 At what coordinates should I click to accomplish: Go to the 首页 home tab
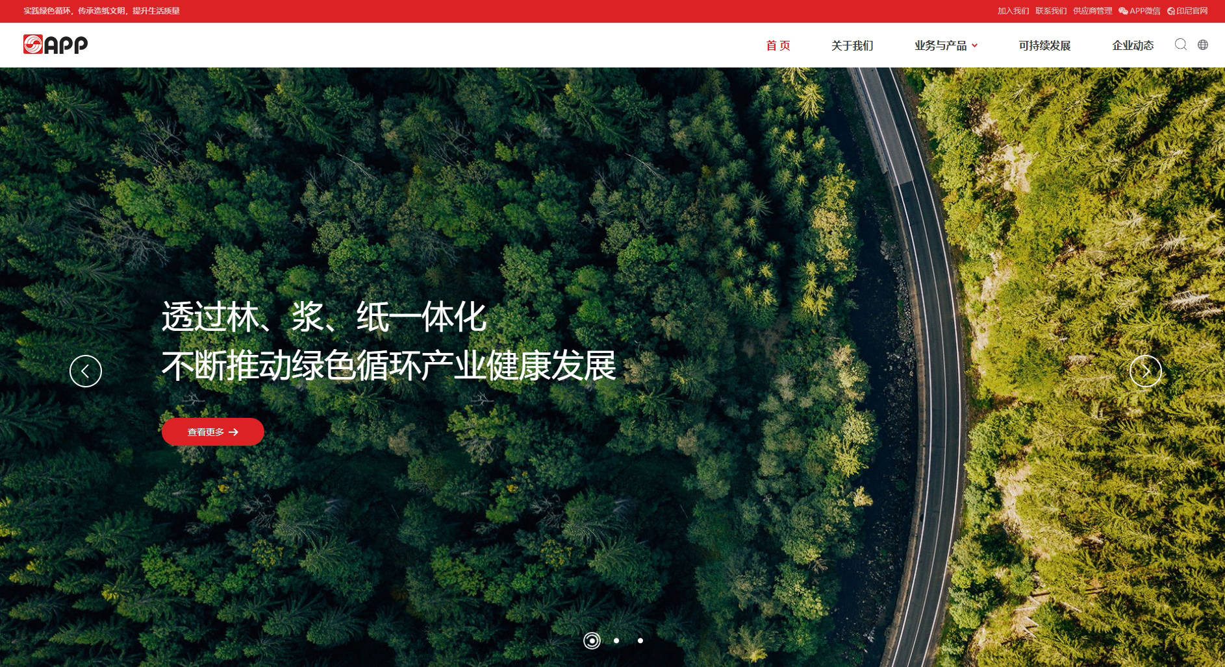[x=778, y=45]
